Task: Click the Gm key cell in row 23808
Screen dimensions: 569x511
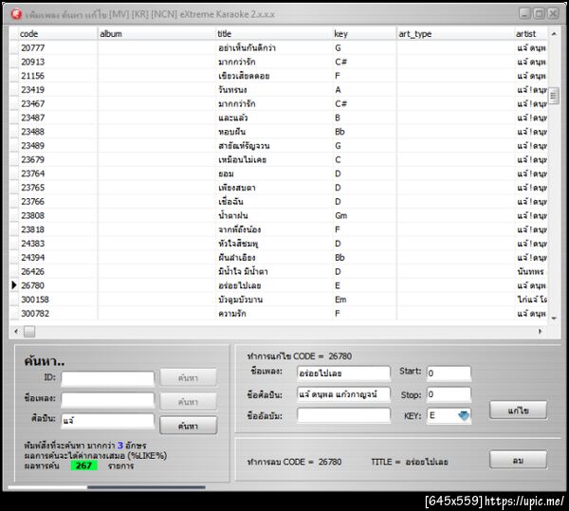Action: [x=365, y=216]
